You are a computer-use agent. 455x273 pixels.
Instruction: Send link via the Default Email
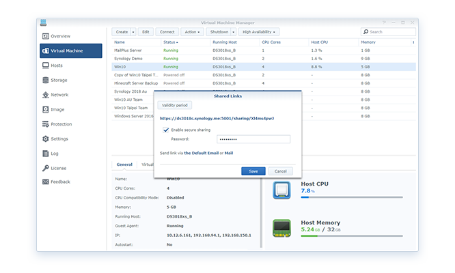click(x=202, y=153)
